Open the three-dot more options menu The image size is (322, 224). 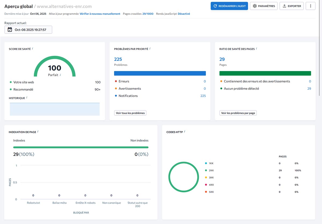coord(310,6)
